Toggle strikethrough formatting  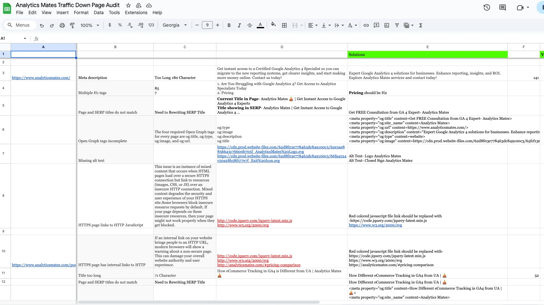click(x=250, y=25)
